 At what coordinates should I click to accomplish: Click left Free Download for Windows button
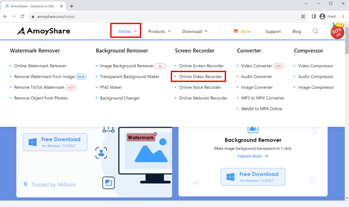pos(55,142)
